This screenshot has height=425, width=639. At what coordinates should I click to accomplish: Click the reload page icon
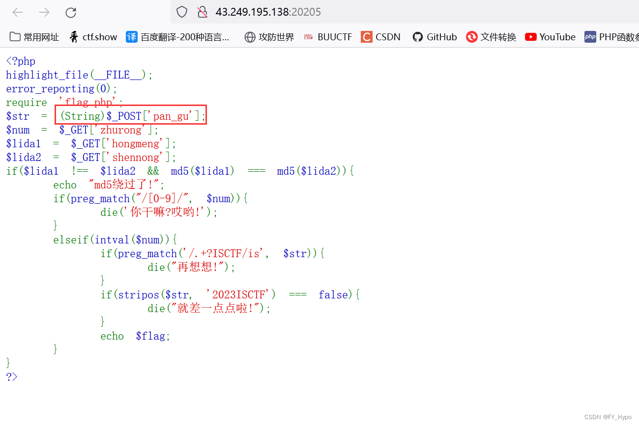coord(70,12)
